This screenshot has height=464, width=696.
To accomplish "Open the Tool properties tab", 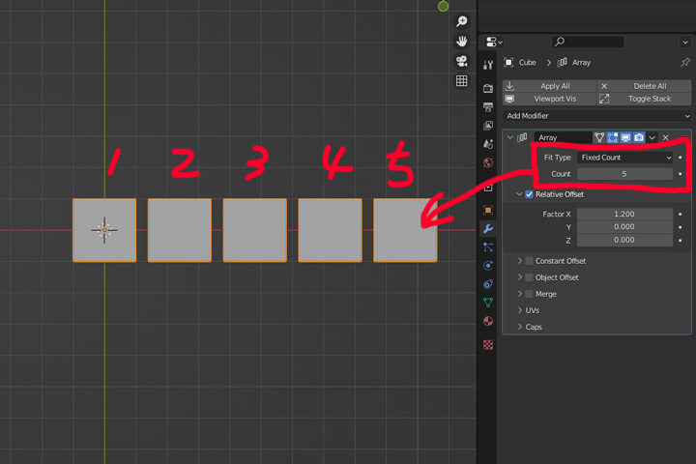I will [488, 65].
